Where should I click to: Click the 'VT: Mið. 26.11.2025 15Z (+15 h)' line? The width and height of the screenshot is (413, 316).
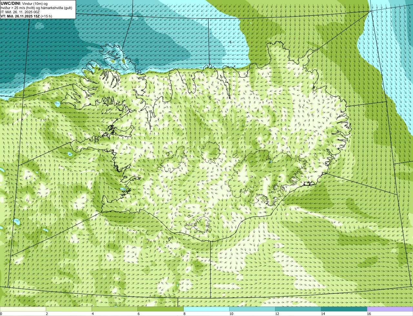[26, 16]
